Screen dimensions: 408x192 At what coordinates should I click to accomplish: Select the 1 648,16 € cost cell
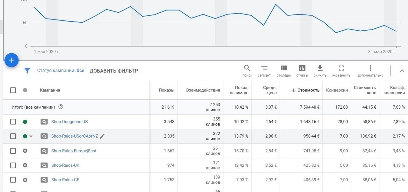click(310, 122)
